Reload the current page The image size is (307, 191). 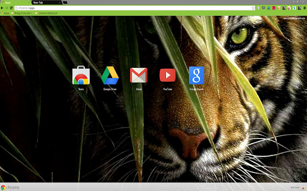[11, 8]
